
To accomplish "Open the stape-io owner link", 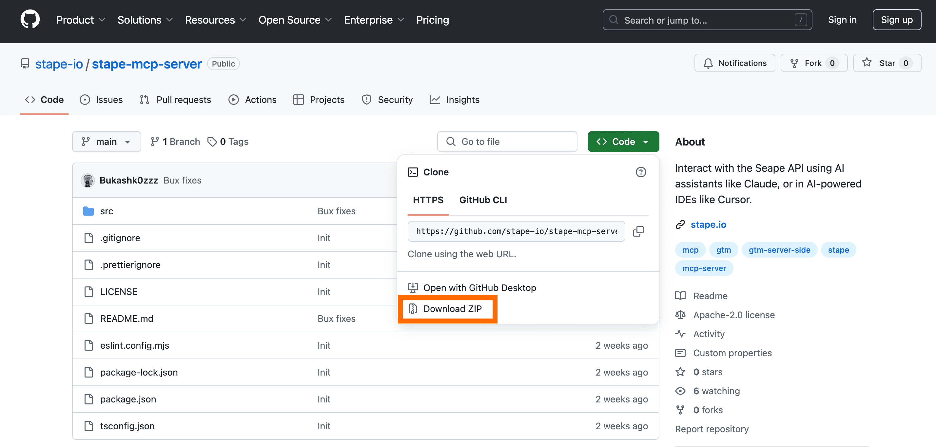I will [59, 64].
